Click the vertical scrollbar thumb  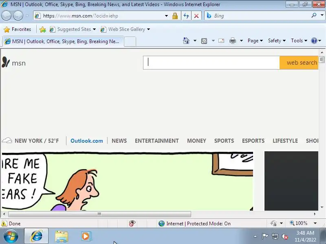pyautogui.click(x=322, y=59)
